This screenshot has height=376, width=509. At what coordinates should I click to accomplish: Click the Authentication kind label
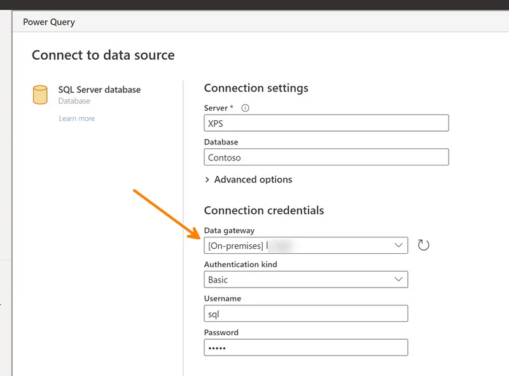click(241, 264)
